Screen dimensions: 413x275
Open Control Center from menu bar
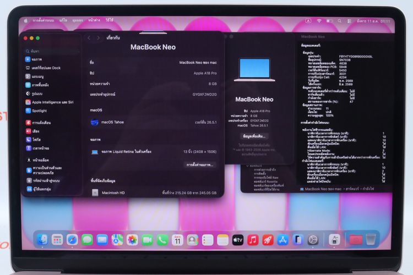349,21
